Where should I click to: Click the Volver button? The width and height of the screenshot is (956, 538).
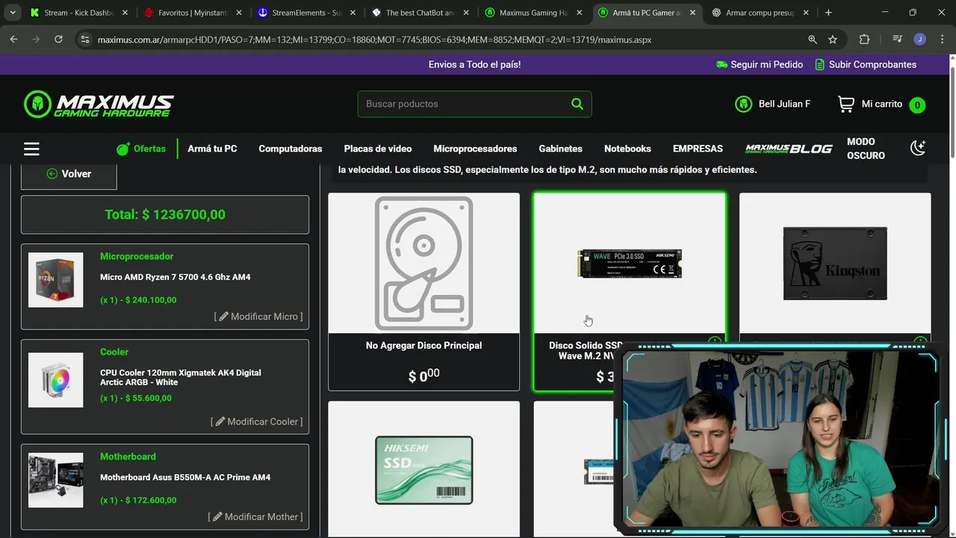(69, 173)
